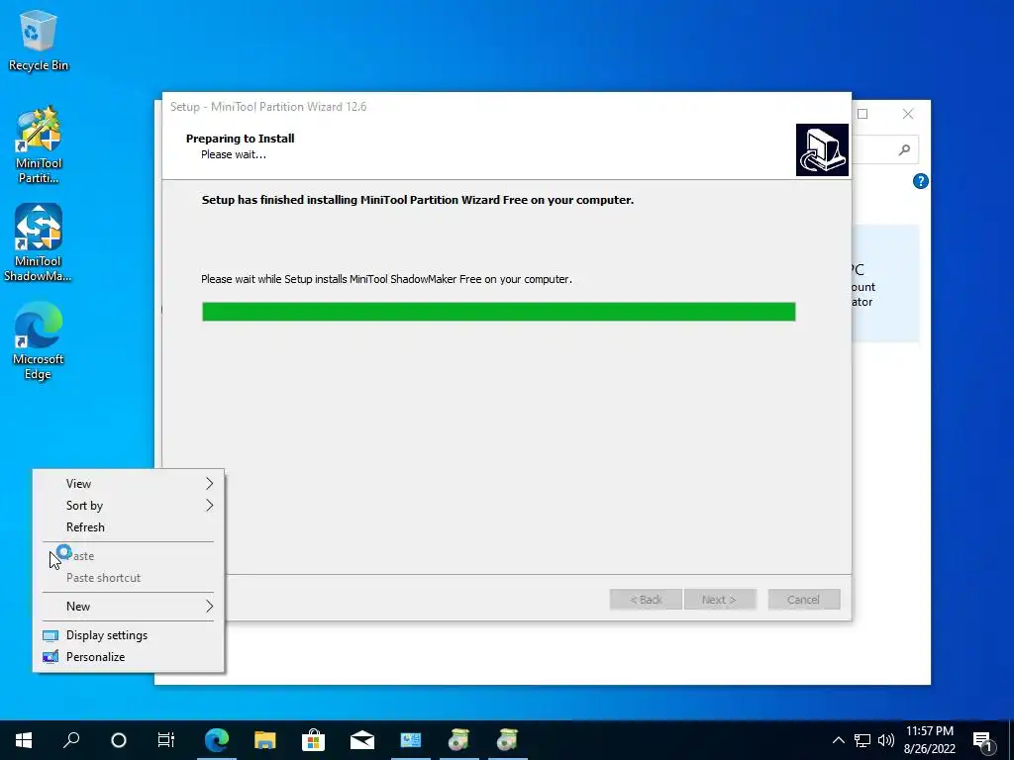Click 'Setup has finished installing' message
This screenshot has height=760, width=1014.
(x=418, y=200)
